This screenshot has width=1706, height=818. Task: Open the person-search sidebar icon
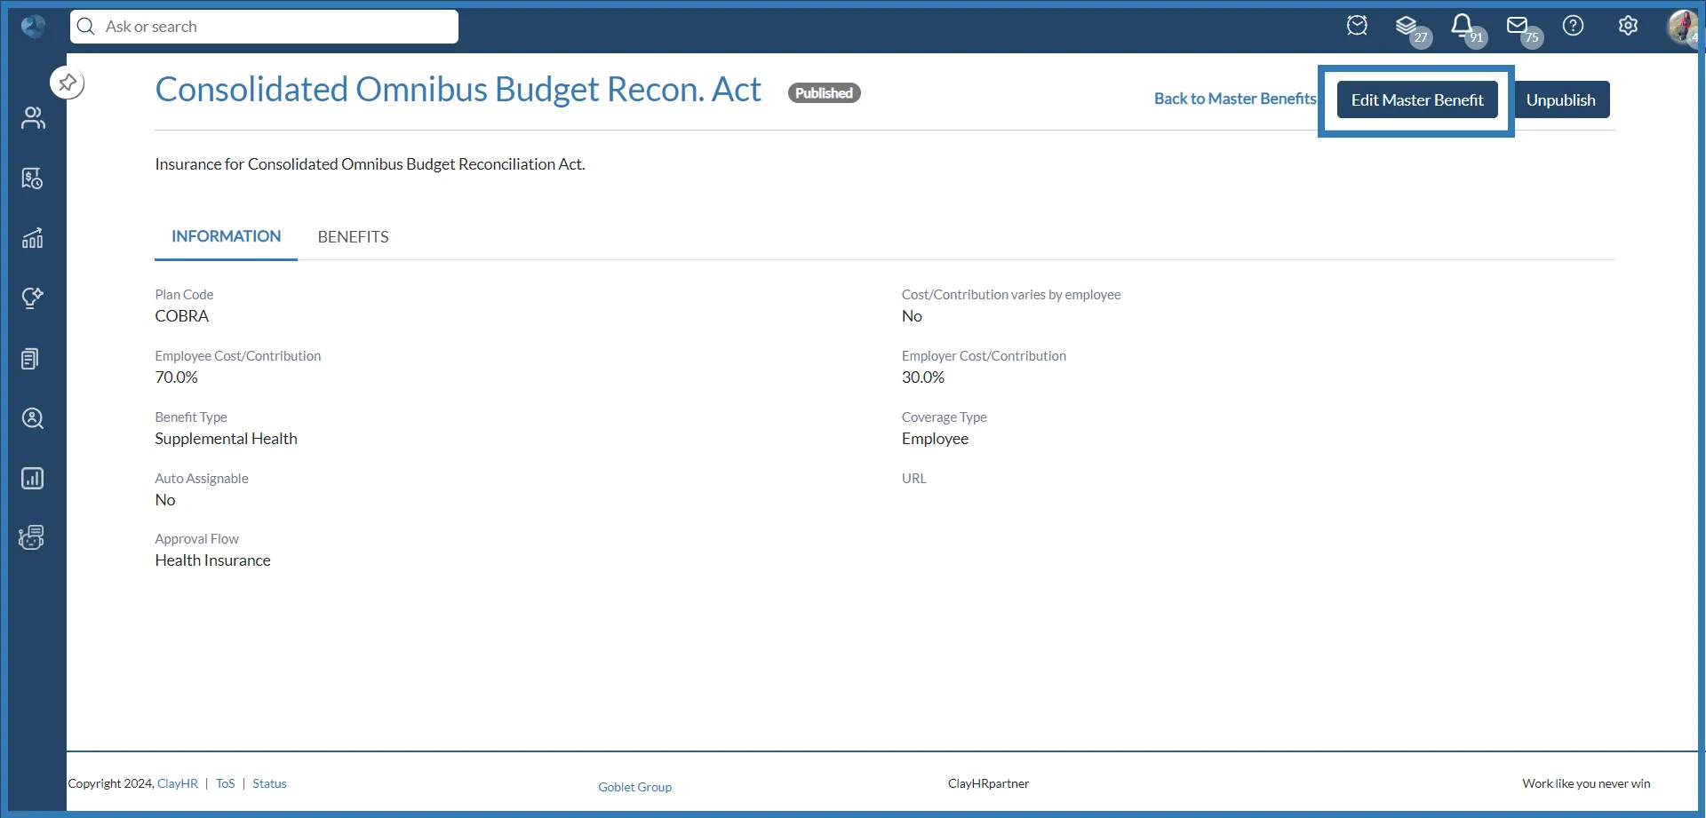[x=33, y=418]
